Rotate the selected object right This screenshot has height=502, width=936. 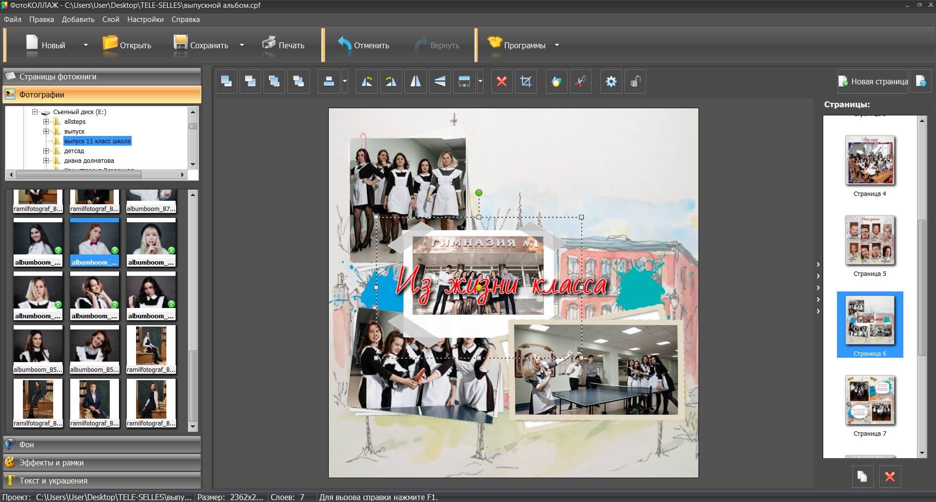click(391, 81)
